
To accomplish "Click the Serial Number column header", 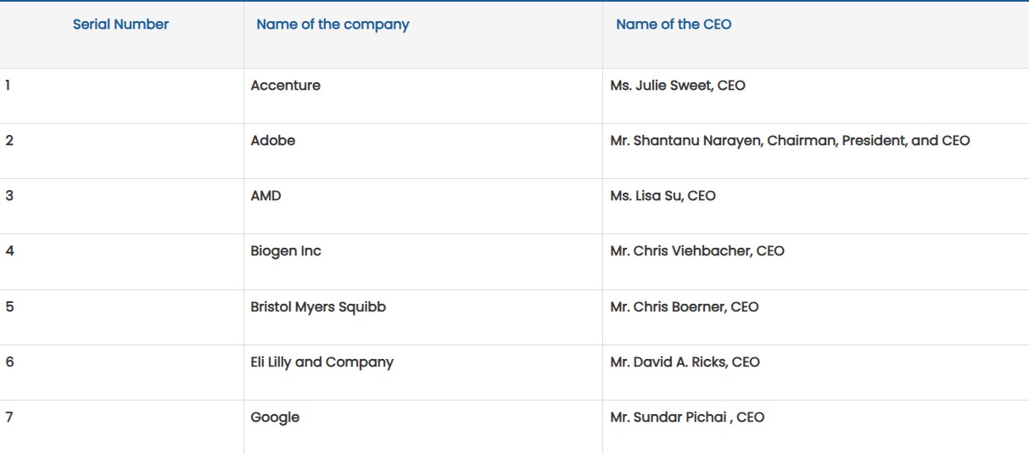I will 120,25.
